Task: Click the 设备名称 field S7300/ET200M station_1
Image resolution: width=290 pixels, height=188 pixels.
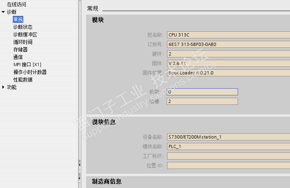Action: (229, 137)
